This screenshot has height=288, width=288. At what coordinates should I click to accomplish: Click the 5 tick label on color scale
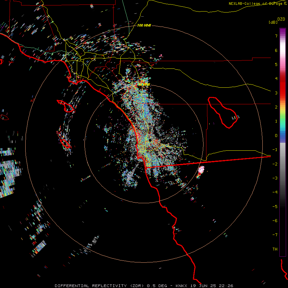point(276,64)
